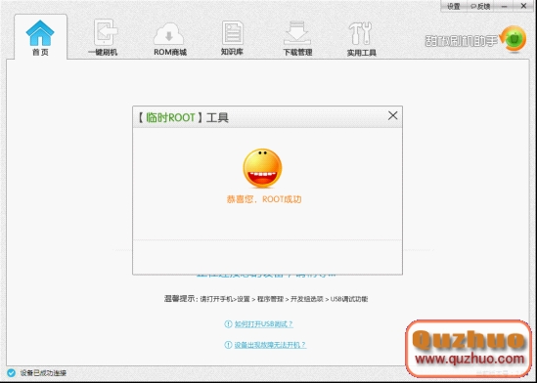Screen dimensions: 537x383
Task: Minimize the main application window
Action: (x=505, y=6)
